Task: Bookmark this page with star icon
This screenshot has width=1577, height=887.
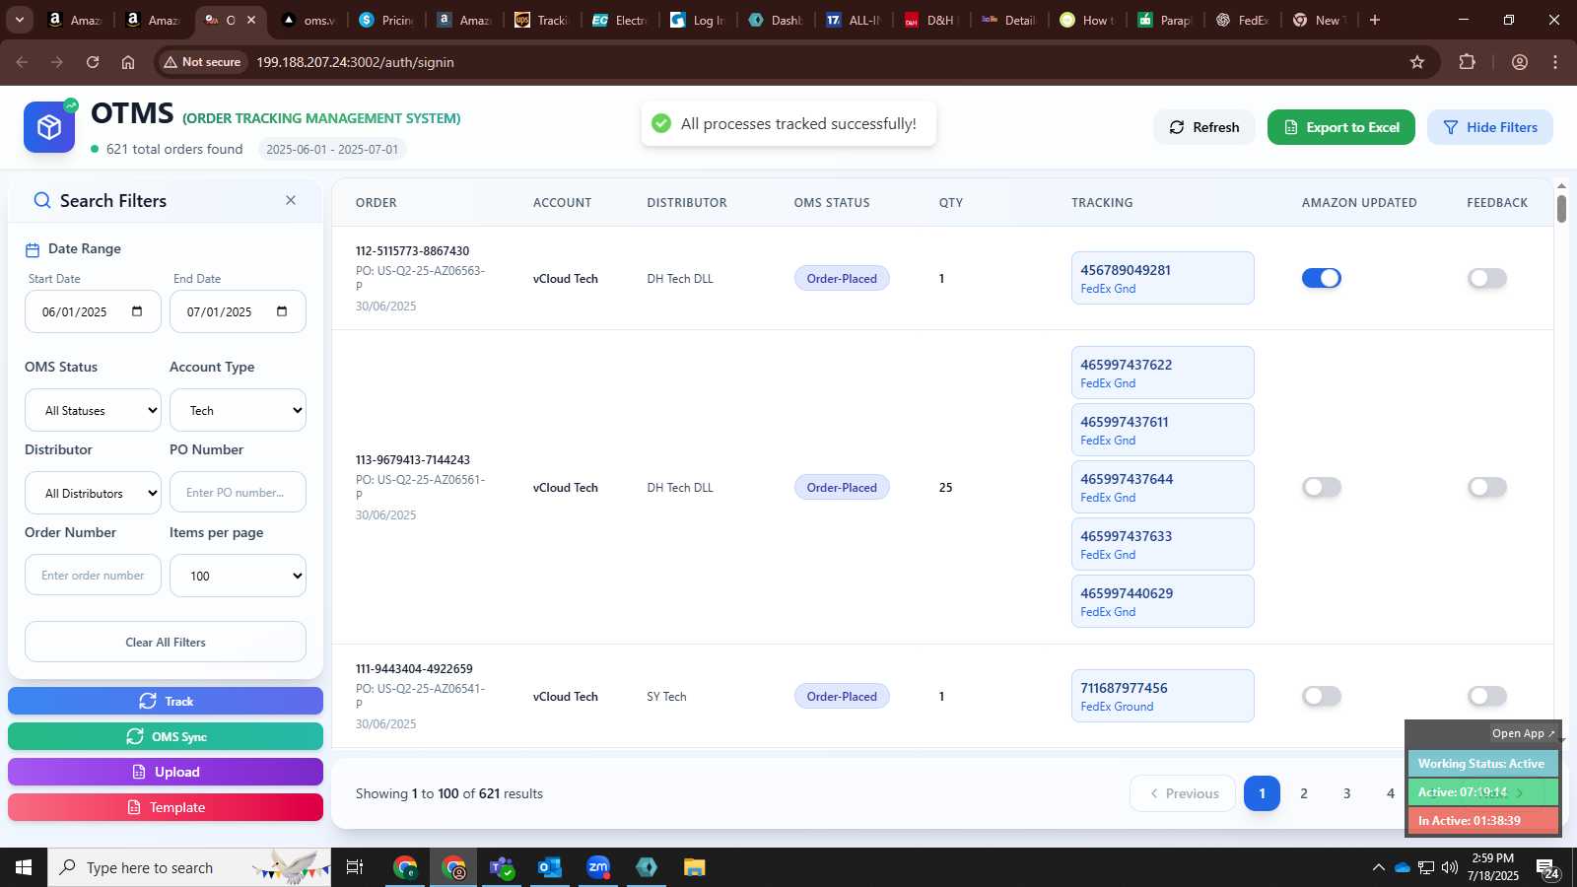Action: [x=1417, y=62]
